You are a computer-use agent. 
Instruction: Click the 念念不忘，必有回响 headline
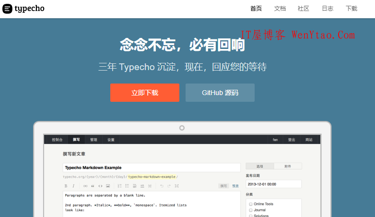pos(182,45)
